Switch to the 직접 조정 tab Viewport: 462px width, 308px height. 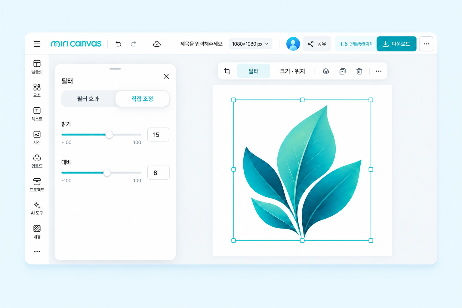pos(142,99)
